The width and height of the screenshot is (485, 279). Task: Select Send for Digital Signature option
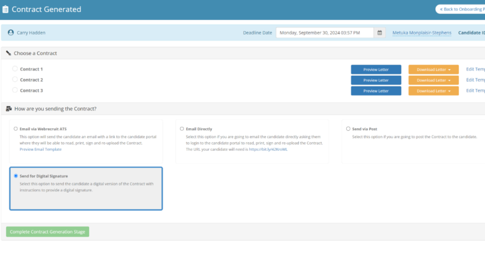[x=16, y=176]
